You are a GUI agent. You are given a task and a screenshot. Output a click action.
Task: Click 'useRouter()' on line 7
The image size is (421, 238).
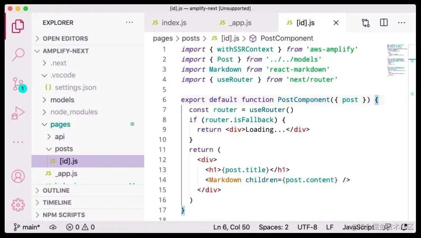click(271, 110)
